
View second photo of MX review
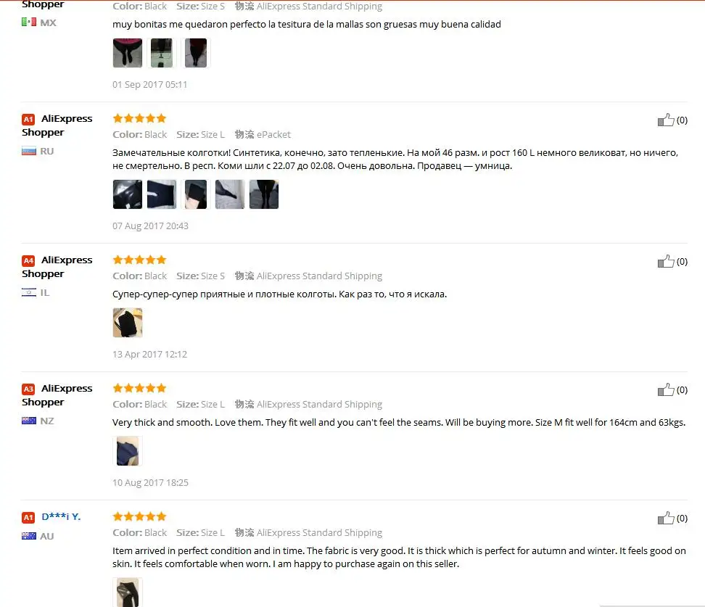[x=162, y=53]
